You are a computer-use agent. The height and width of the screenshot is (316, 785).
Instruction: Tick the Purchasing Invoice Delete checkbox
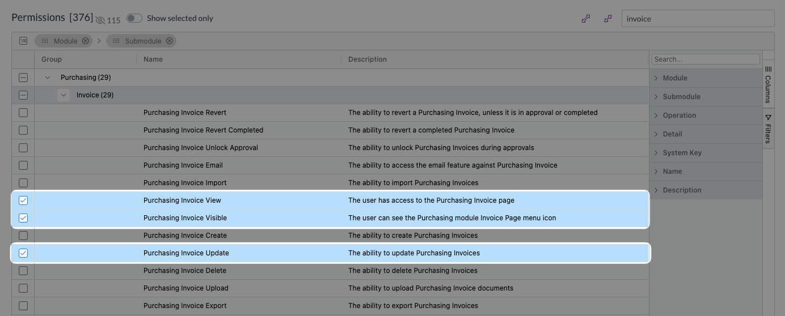[23, 271]
